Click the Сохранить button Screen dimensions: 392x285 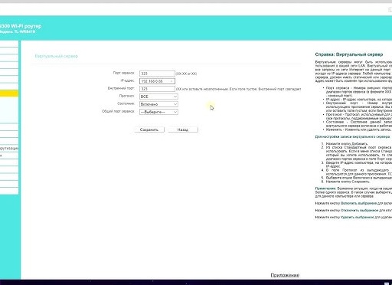click(x=149, y=129)
